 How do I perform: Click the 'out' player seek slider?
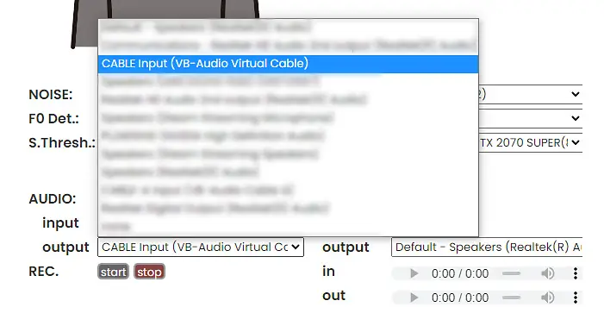(512, 298)
